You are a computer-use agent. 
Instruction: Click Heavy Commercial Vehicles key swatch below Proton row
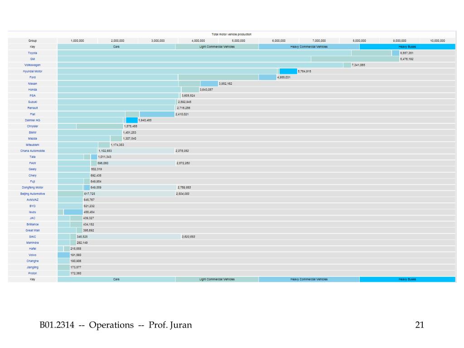point(309,279)
